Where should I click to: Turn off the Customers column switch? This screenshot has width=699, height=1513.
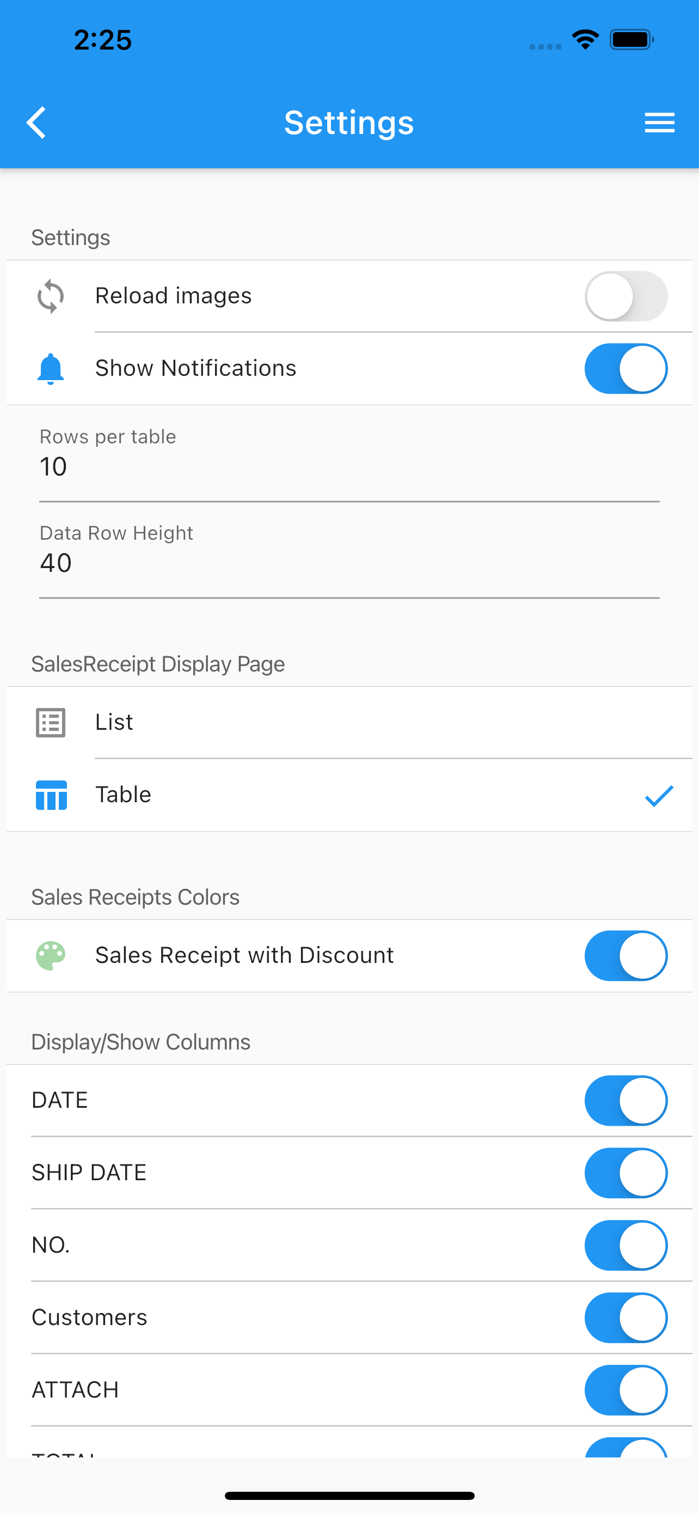pyautogui.click(x=626, y=1317)
